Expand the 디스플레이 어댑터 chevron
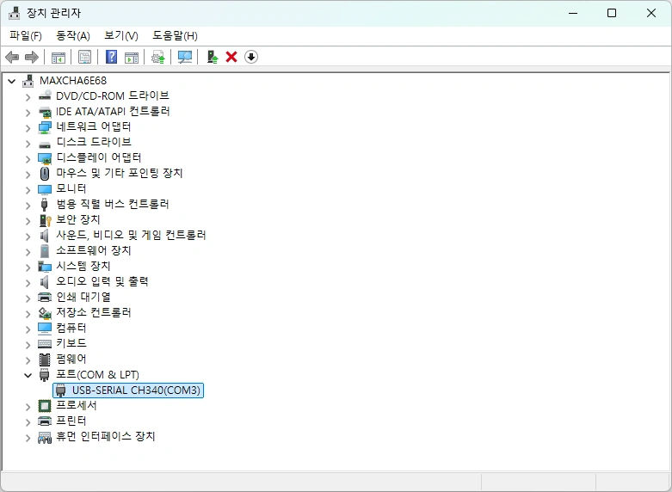Image resolution: width=672 pixels, height=492 pixels. point(28,159)
